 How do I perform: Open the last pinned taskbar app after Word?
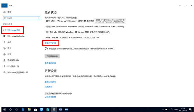pos(66,109)
